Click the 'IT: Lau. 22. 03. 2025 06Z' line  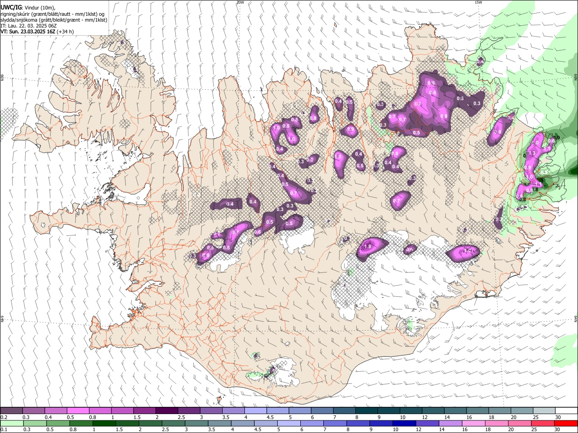coord(28,26)
